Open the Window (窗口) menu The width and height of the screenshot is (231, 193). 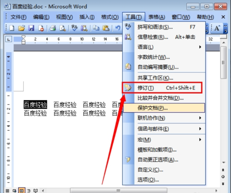click(181, 17)
